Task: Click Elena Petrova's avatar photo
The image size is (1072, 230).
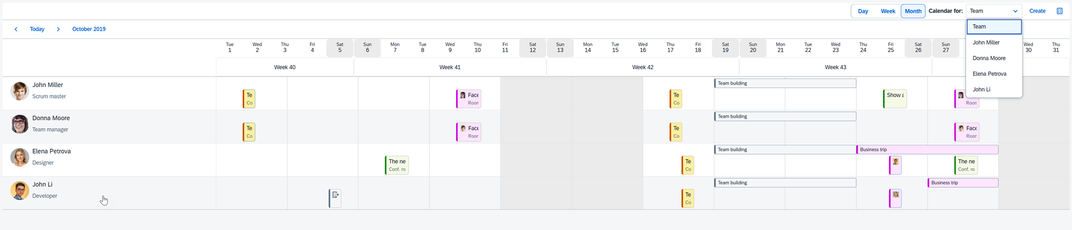Action: pos(20,157)
